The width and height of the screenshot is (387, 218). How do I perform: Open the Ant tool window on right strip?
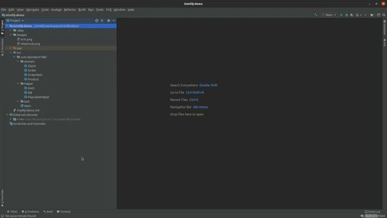tap(385, 42)
